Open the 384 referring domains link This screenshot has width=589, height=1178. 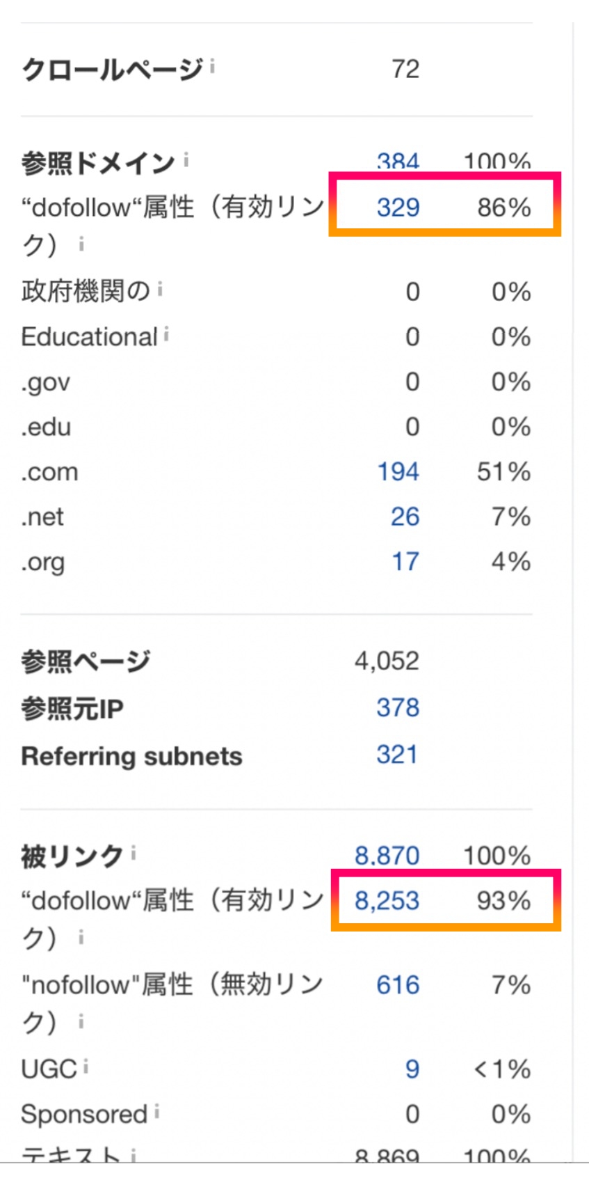pyautogui.click(x=398, y=163)
